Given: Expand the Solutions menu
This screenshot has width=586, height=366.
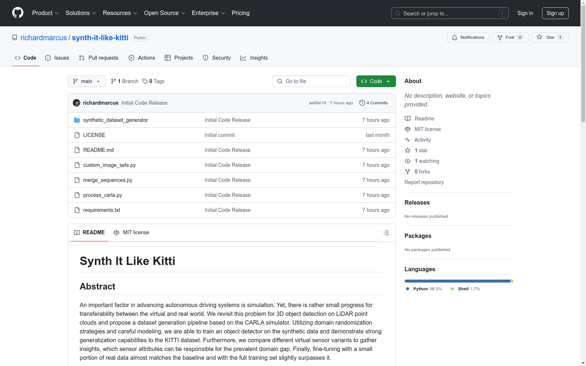Looking at the screenshot, I should pos(81,13).
